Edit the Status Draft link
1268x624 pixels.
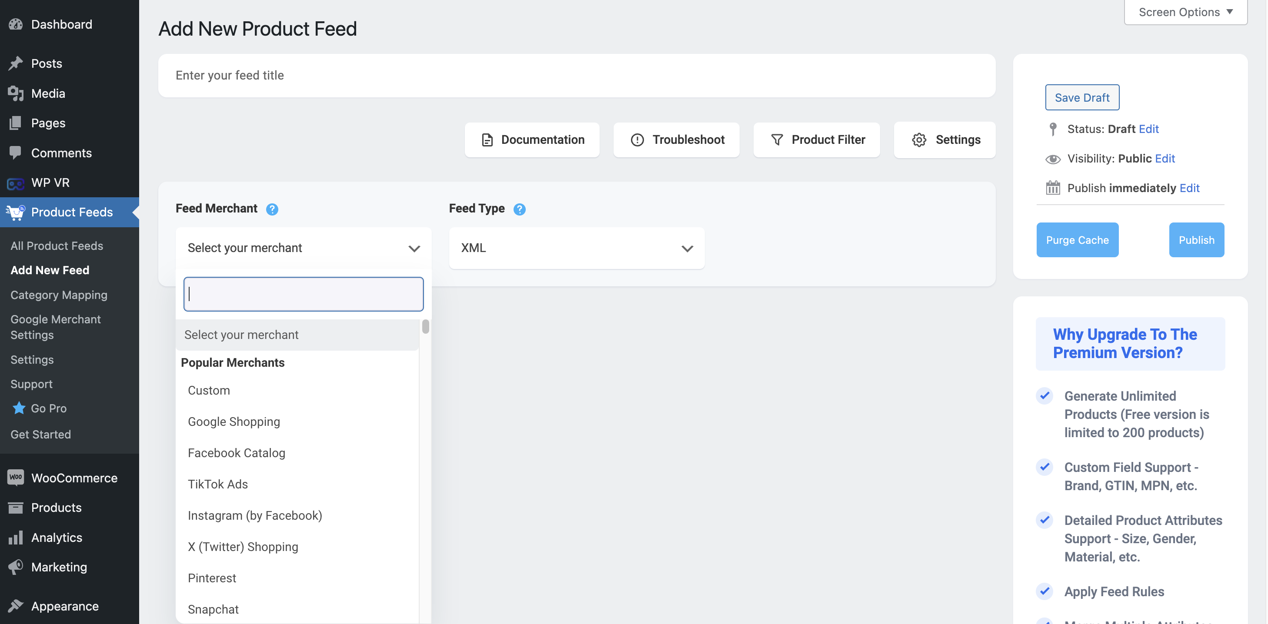1148,129
